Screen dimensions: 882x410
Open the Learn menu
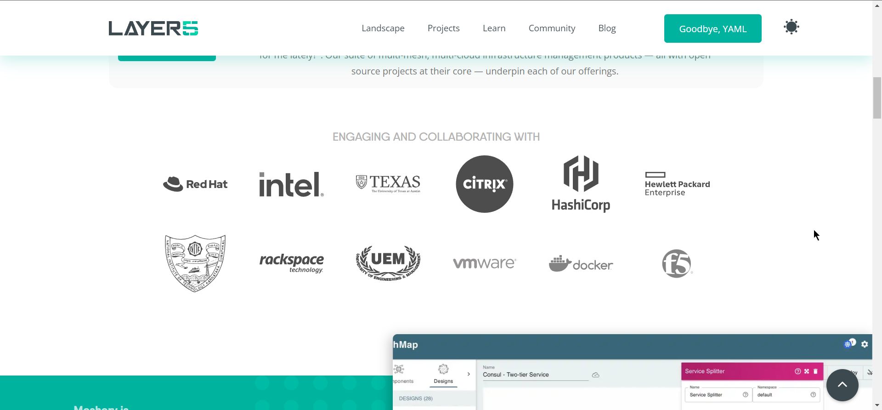[x=494, y=28]
